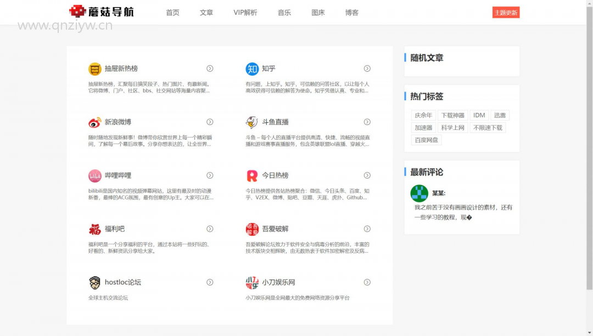Click the 全球主机交流论坛 description
593x336 pixels.
[x=108, y=298]
